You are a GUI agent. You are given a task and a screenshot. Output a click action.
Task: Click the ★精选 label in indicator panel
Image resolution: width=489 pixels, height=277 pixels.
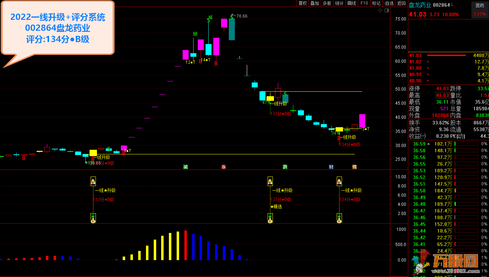(276, 207)
